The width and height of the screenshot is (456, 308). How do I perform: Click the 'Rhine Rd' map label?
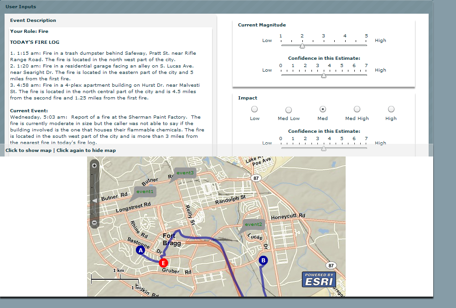coord(139,230)
